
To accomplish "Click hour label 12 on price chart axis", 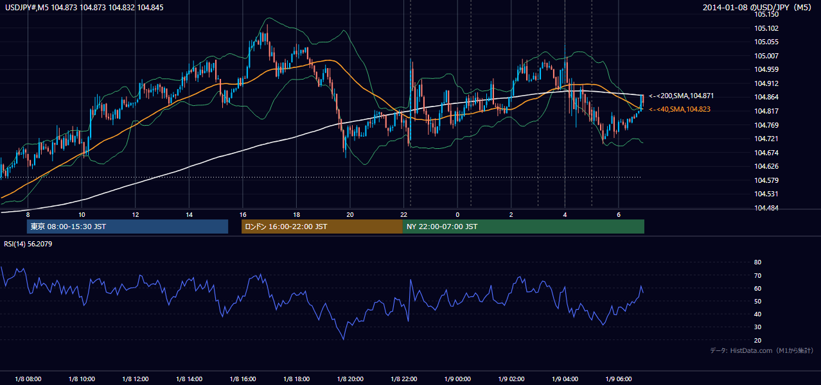I will pos(136,214).
